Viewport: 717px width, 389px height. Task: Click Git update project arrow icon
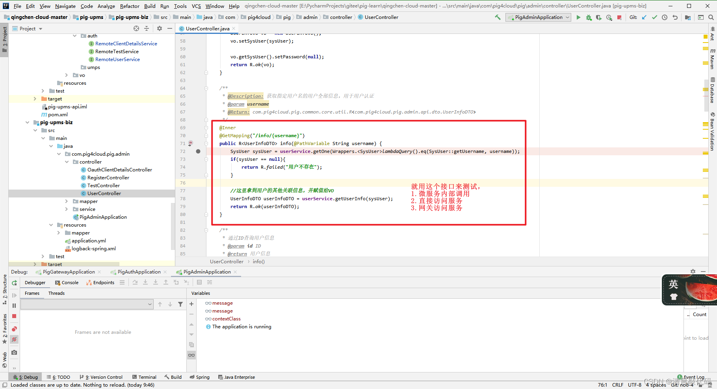(644, 17)
